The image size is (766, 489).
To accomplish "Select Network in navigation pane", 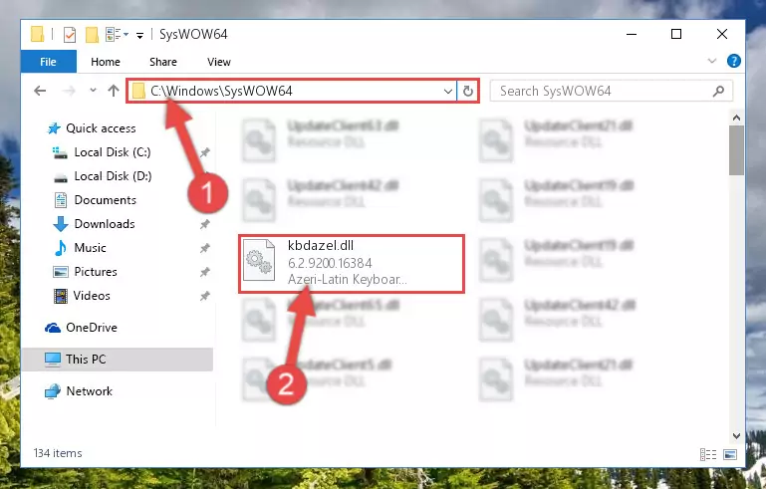I will tap(89, 391).
